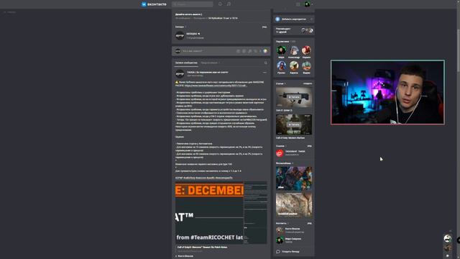Edit the contacts block
Image resolution: width=460 pixels, height=259 pixels.
310,224
